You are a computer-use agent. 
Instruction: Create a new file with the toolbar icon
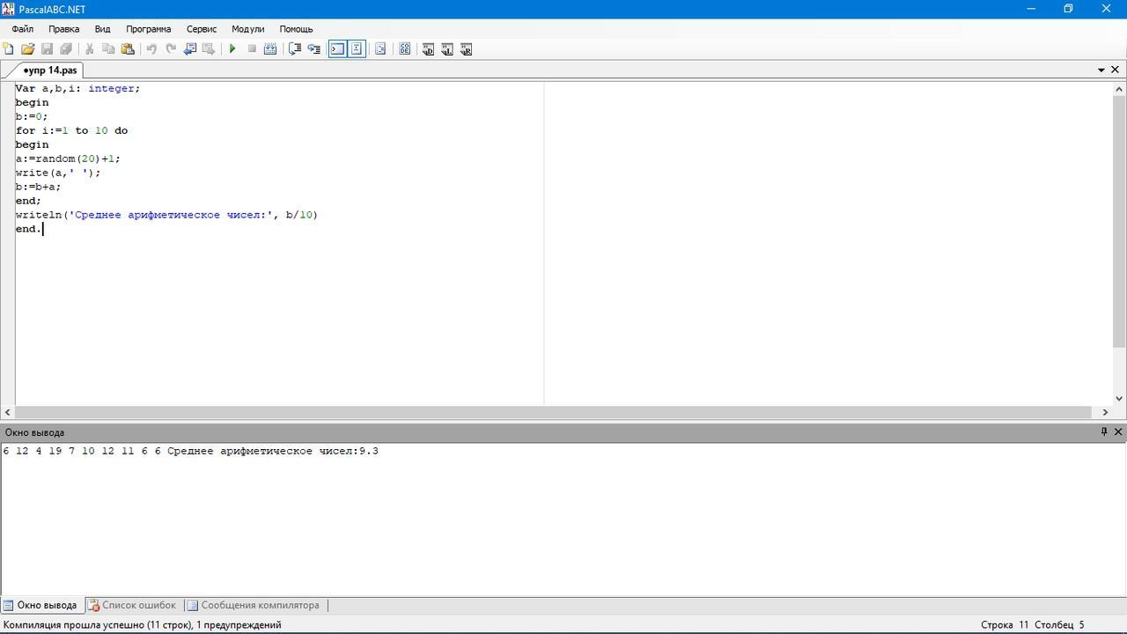click(9, 49)
